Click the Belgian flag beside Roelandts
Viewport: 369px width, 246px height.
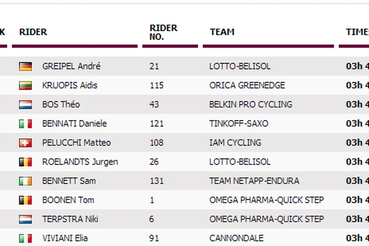(x=25, y=162)
